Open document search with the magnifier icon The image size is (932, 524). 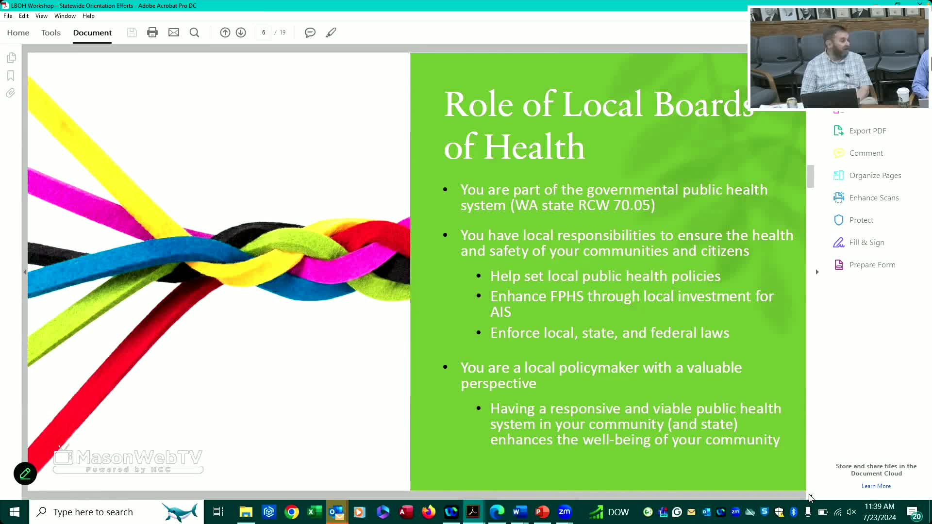(194, 33)
